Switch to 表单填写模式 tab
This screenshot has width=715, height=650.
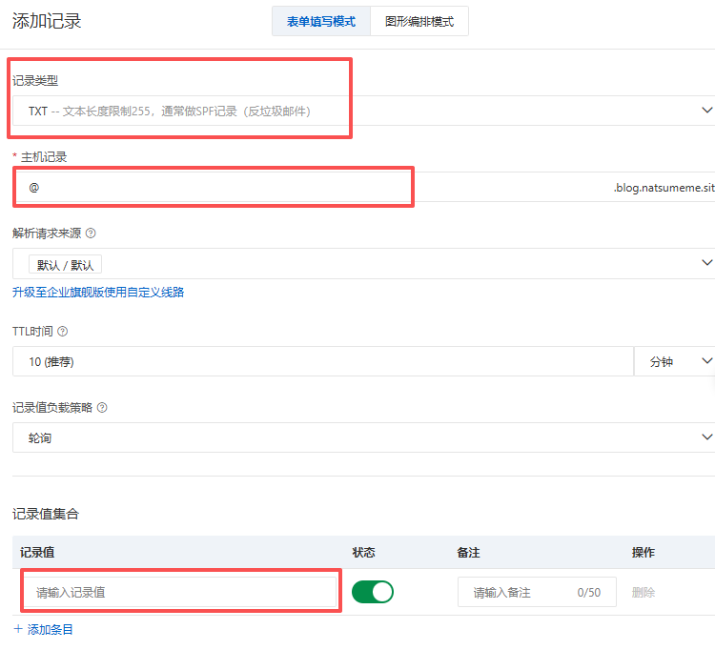(x=321, y=21)
